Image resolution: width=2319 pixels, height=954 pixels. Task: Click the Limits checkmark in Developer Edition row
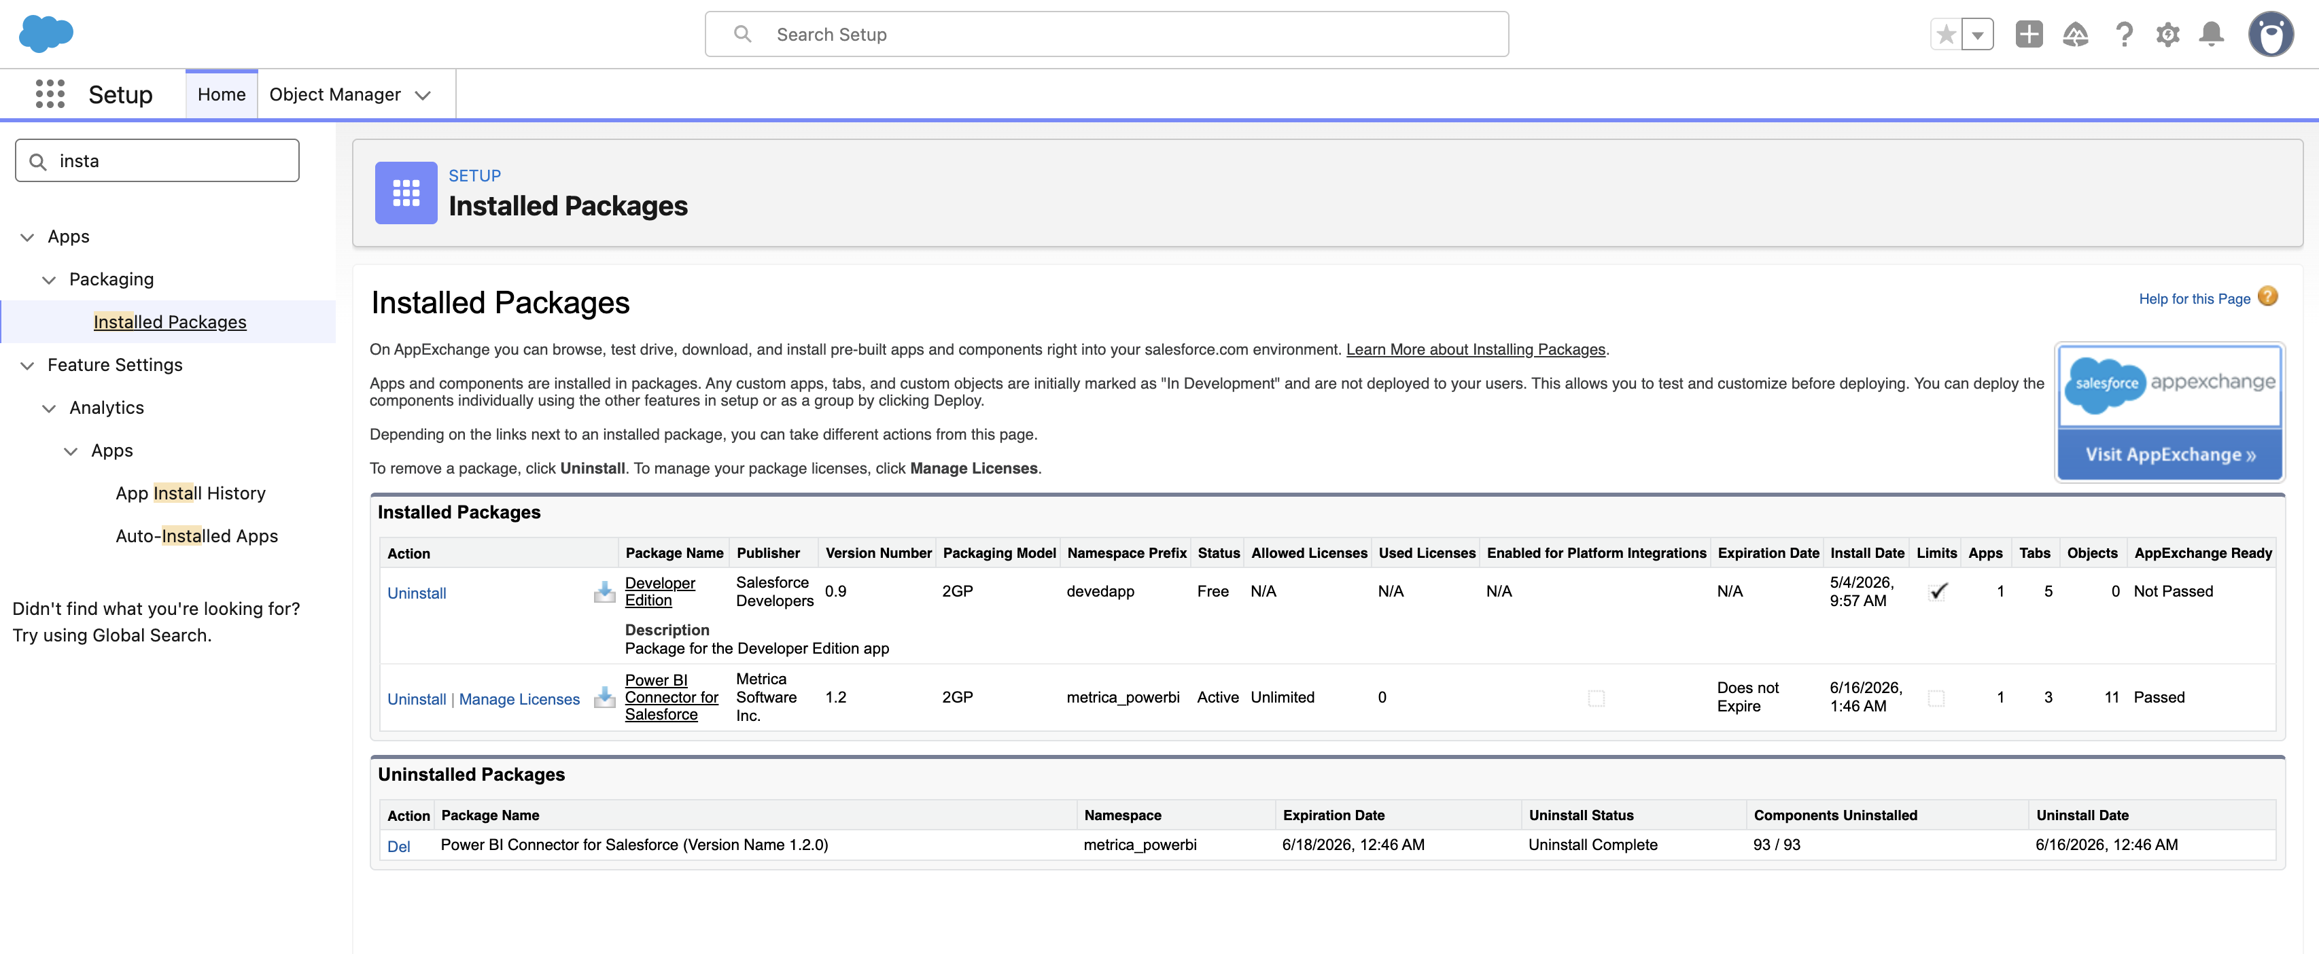click(1938, 591)
